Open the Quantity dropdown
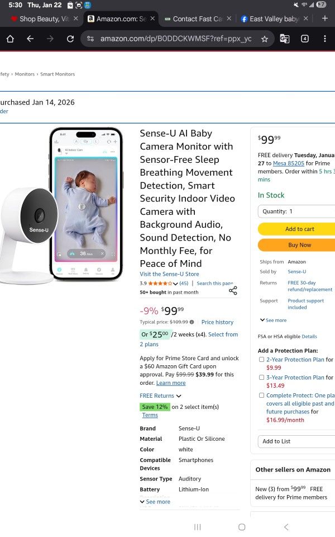The image size is (335, 537). pyautogui.click(x=296, y=211)
